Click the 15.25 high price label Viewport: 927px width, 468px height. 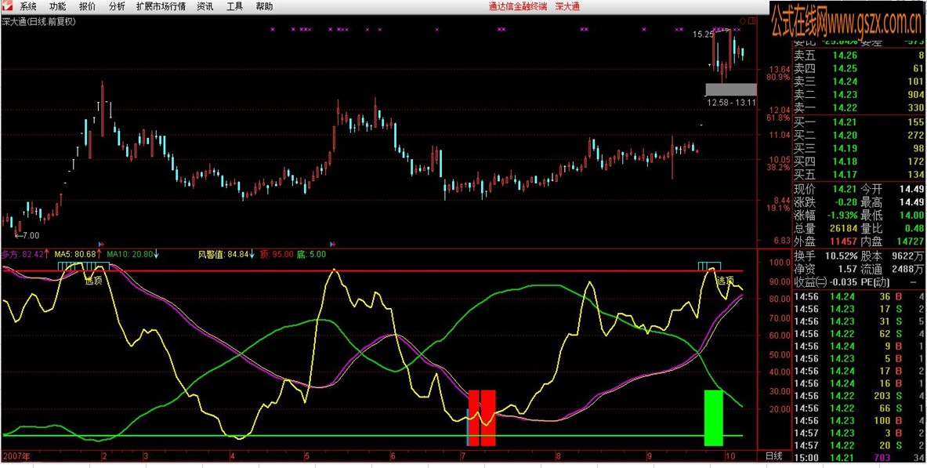[x=703, y=34]
